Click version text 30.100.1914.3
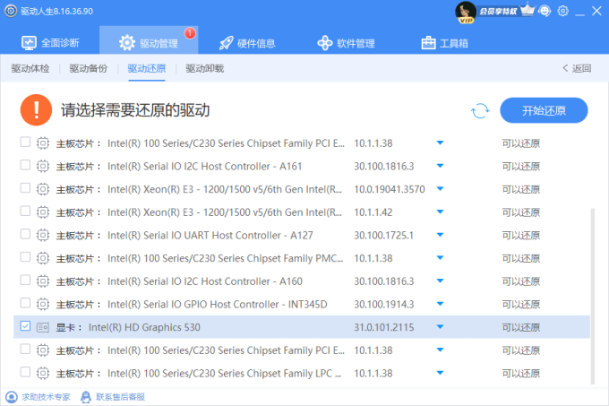609x406 pixels. coord(383,304)
